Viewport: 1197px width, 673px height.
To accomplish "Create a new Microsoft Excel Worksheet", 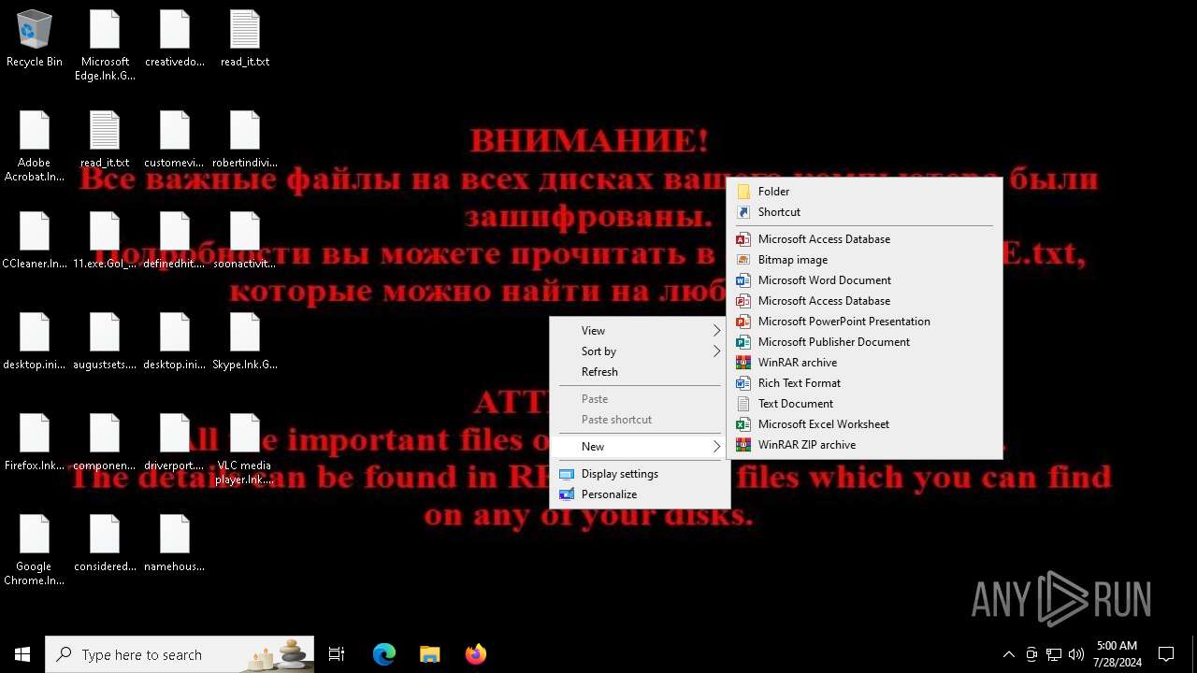I will pyautogui.click(x=864, y=424).
